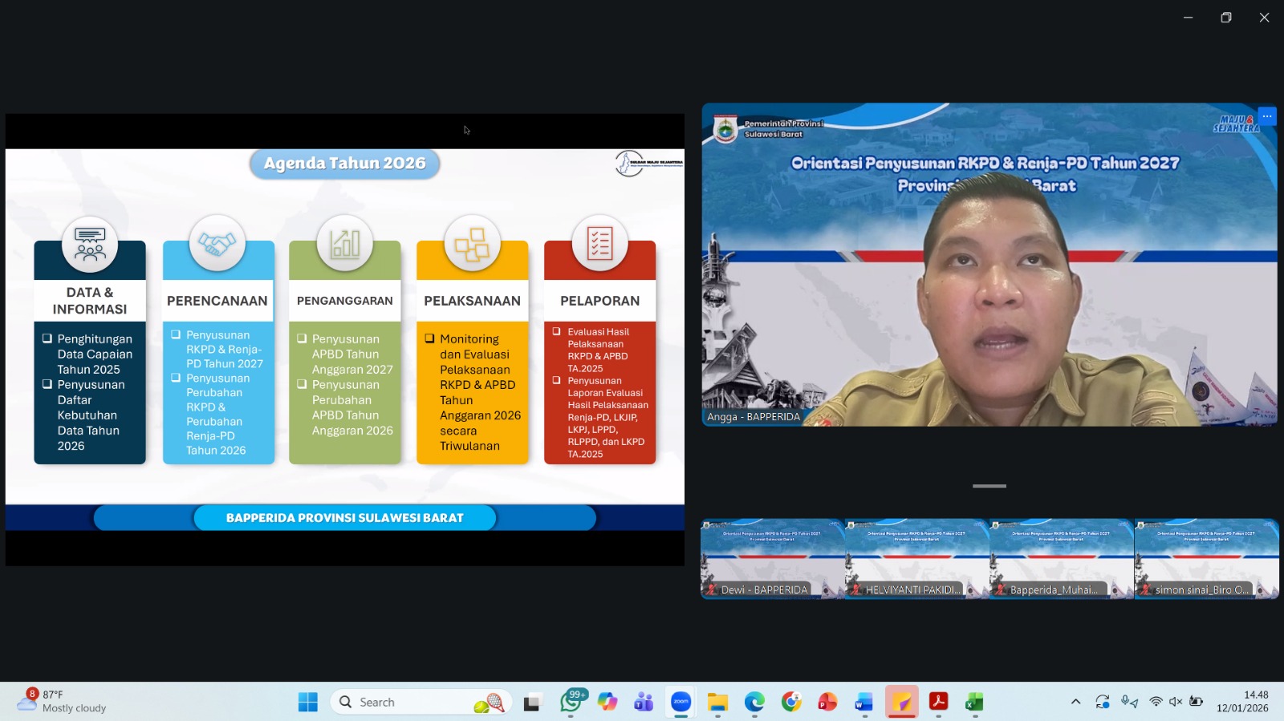Open Microsoft Teams taskbar icon
The height and width of the screenshot is (721, 1284).
(644, 703)
